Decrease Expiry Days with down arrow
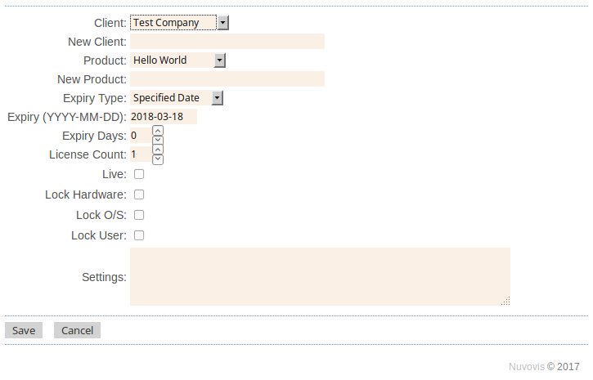This screenshot has width=593, height=380. 158,140
